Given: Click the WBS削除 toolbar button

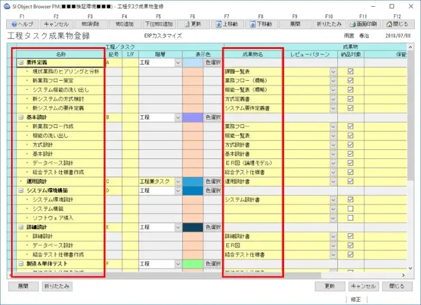Looking at the screenshot, I should point(90,24).
